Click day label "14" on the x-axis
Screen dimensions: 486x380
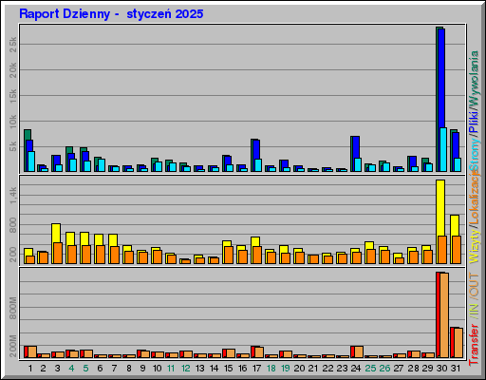pos(215,369)
